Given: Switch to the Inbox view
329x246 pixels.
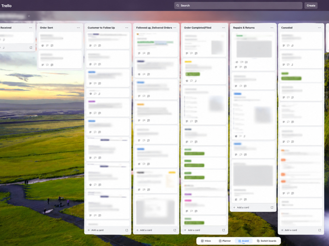Looking at the screenshot, I should (x=206, y=241).
